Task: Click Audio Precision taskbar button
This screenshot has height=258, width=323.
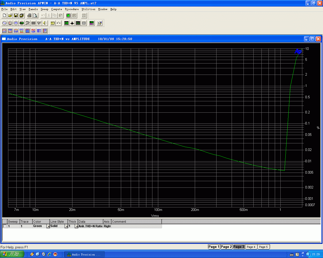Action: [x=85, y=254]
